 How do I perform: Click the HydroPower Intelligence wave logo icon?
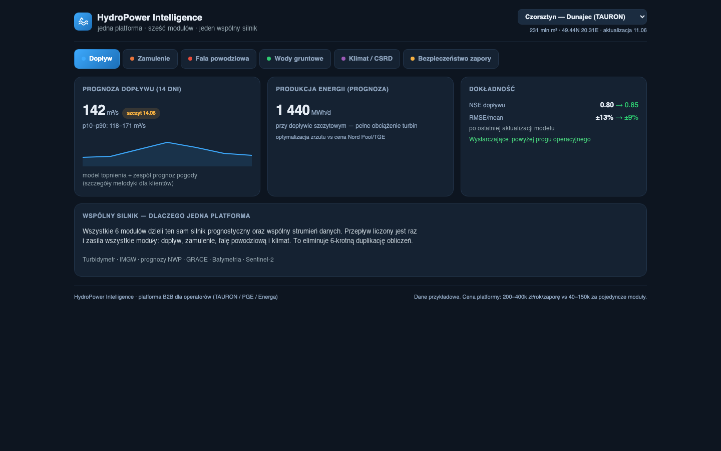click(83, 22)
